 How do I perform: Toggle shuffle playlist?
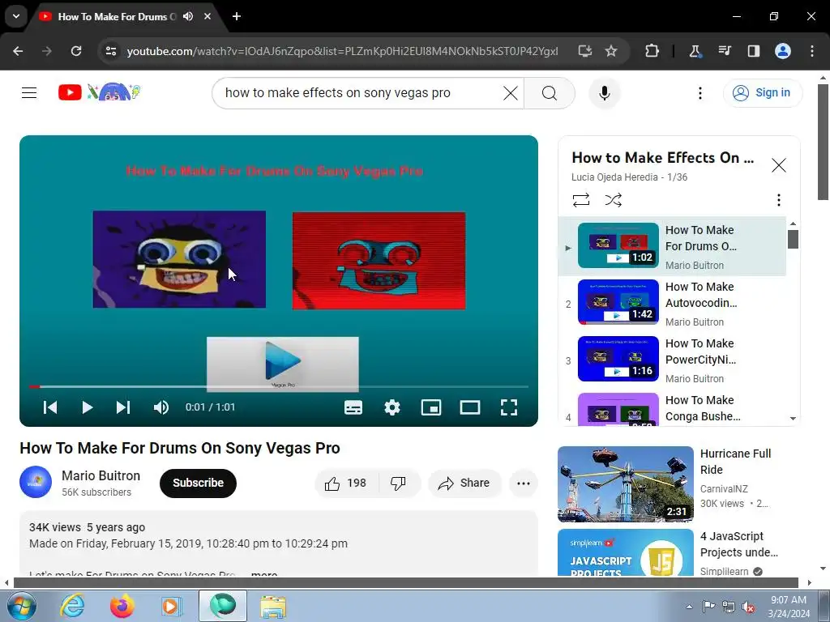613,200
